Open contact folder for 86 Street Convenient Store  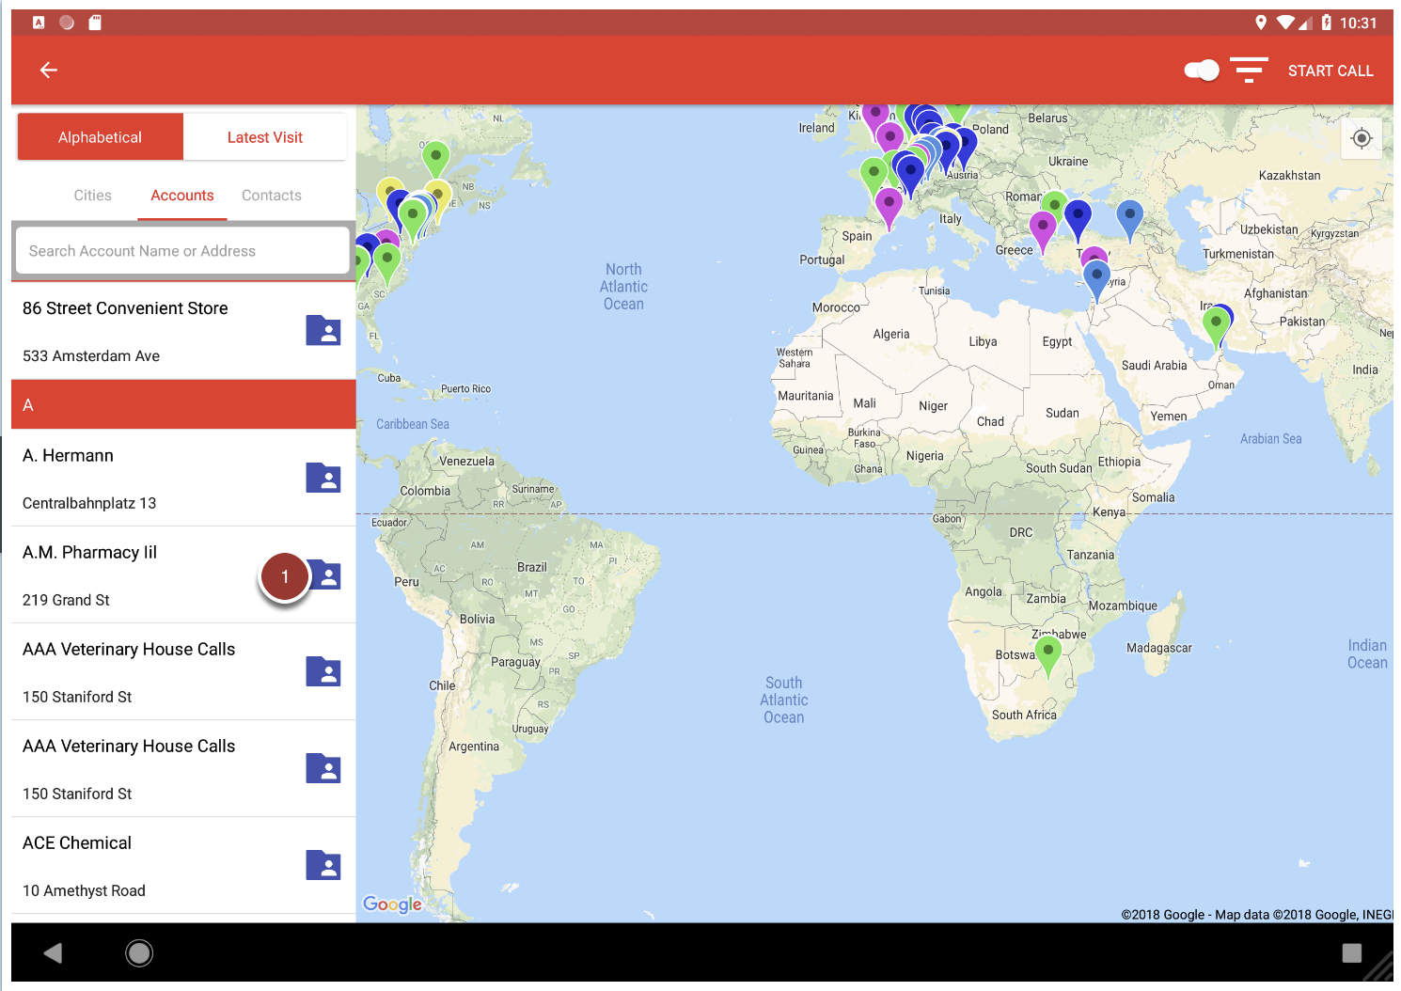click(x=323, y=331)
